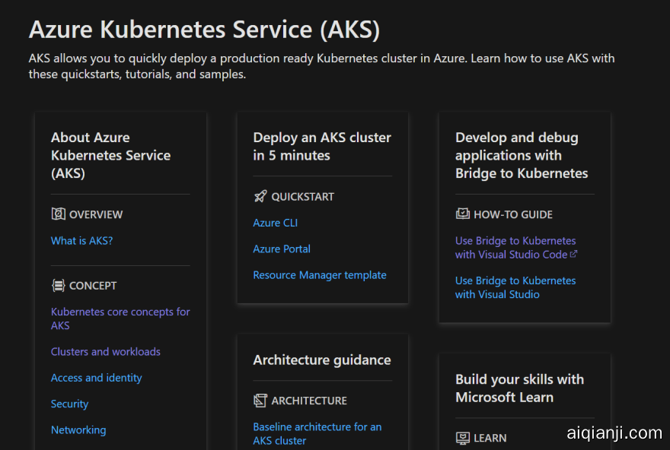Click the Quickstart rocket icon
Screen dimensions: 670x450
260,197
